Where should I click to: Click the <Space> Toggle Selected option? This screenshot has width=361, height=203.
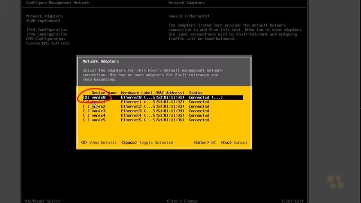[x=147, y=143]
